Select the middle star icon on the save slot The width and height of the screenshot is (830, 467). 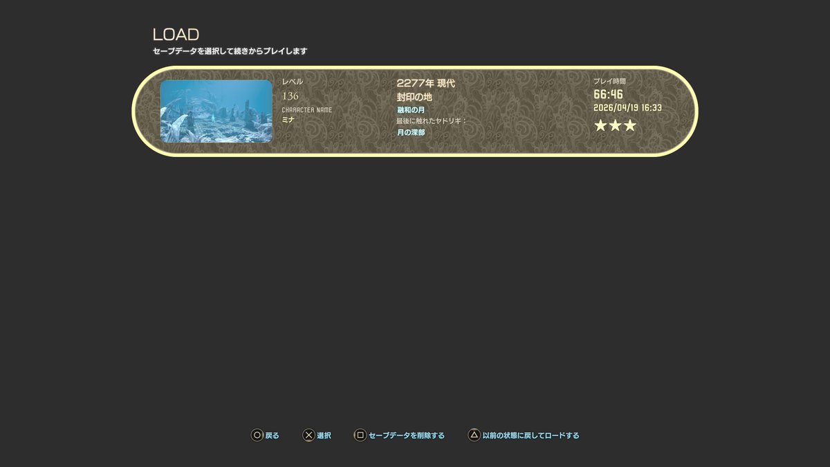(x=614, y=125)
